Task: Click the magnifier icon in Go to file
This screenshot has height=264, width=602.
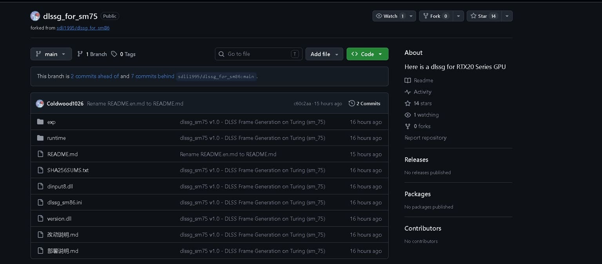Action: (x=221, y=54)
